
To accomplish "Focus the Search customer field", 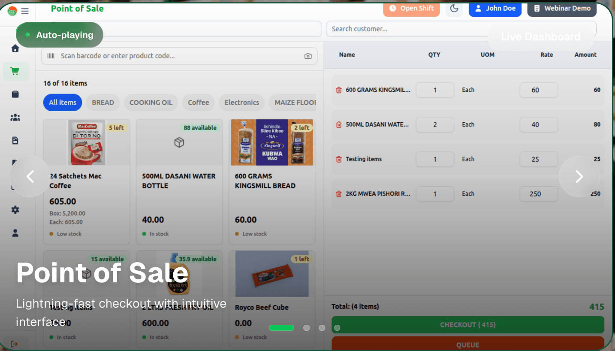I will point(461,29).
